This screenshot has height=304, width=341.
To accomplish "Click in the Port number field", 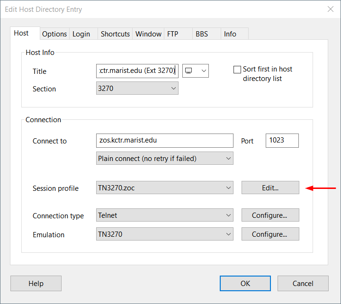I will [x=282, y=141].
